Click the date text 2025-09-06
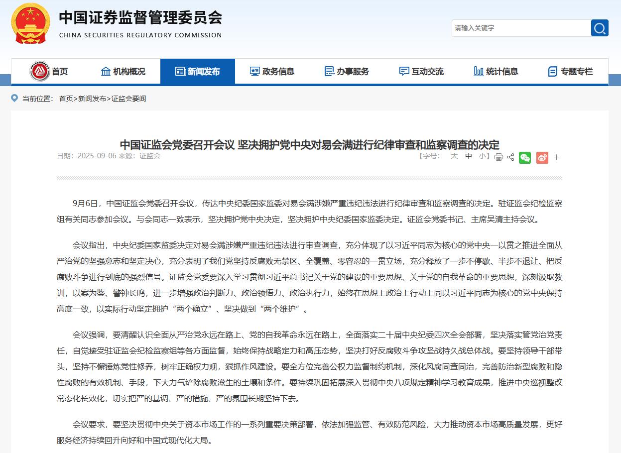 (97, 156)
